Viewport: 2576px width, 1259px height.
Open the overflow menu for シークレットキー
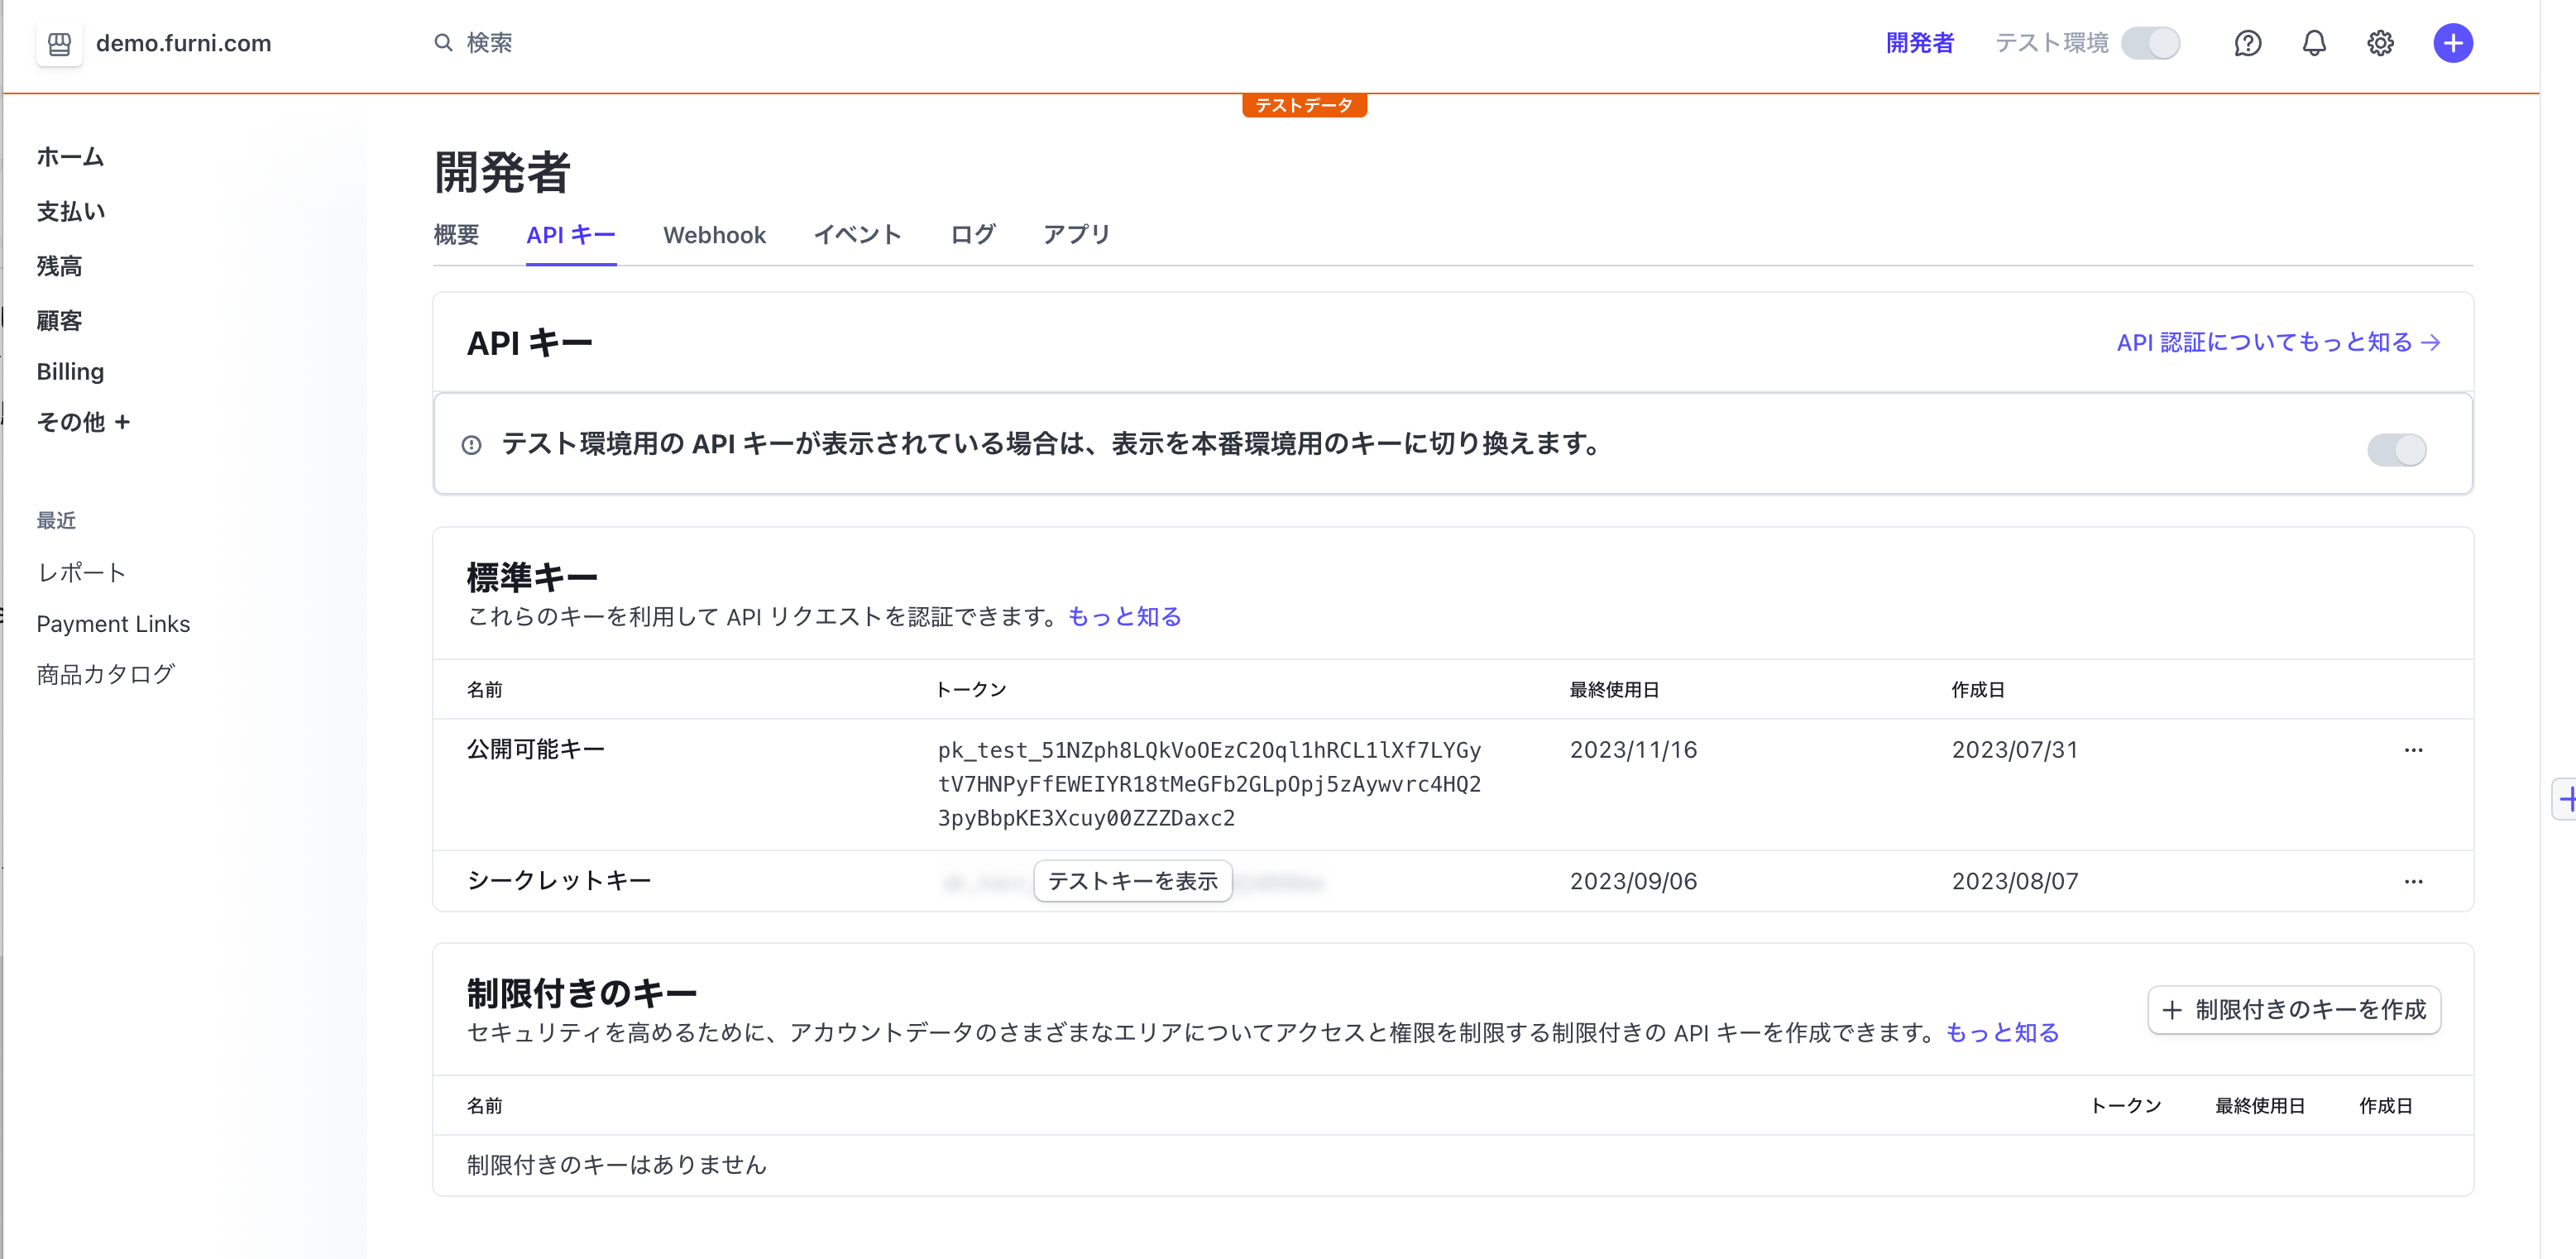(x=2415, y=881)
